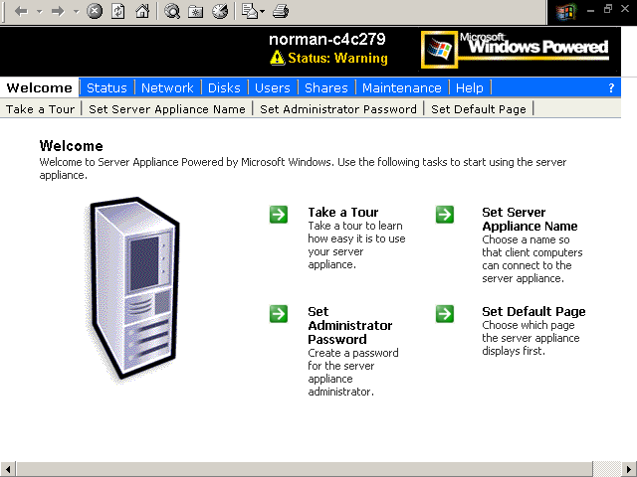Expand the Forward button history dropdown arrow

coord(76,12)
